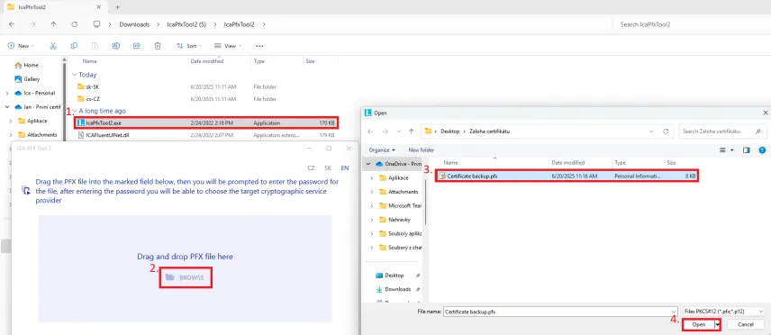The height and width of the screenshot is (335, 771).
Task: Open the See more ellipsis in Explorer toolbar
Action: (259, 46)
